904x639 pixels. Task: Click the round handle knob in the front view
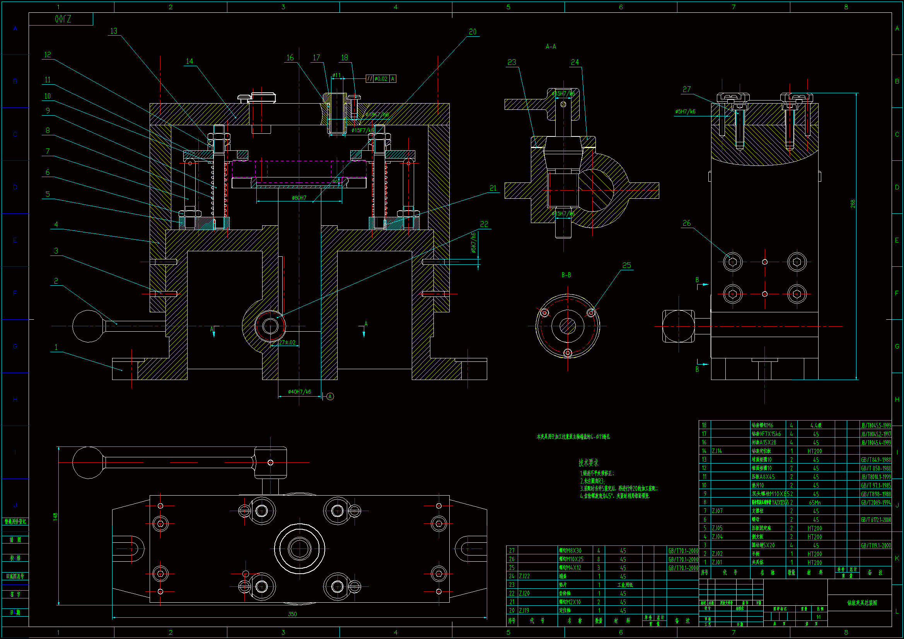[x=87, y=326]
